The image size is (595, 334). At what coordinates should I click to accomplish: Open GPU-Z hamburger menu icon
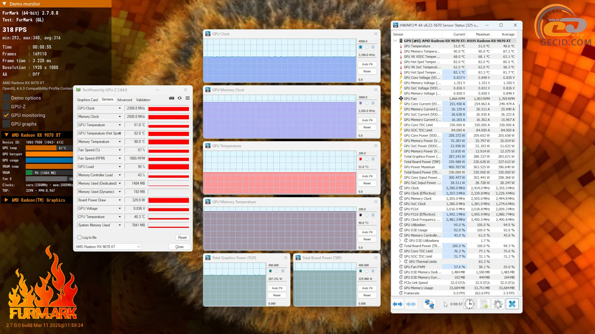coord(187,98)
